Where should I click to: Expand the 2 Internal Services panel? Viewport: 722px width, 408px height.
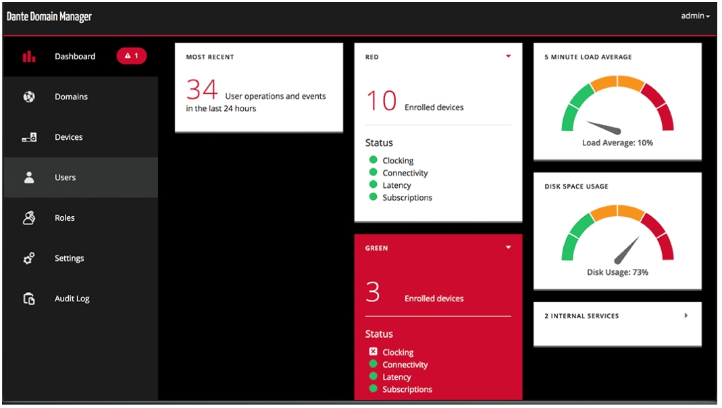(x=686, y=315)
